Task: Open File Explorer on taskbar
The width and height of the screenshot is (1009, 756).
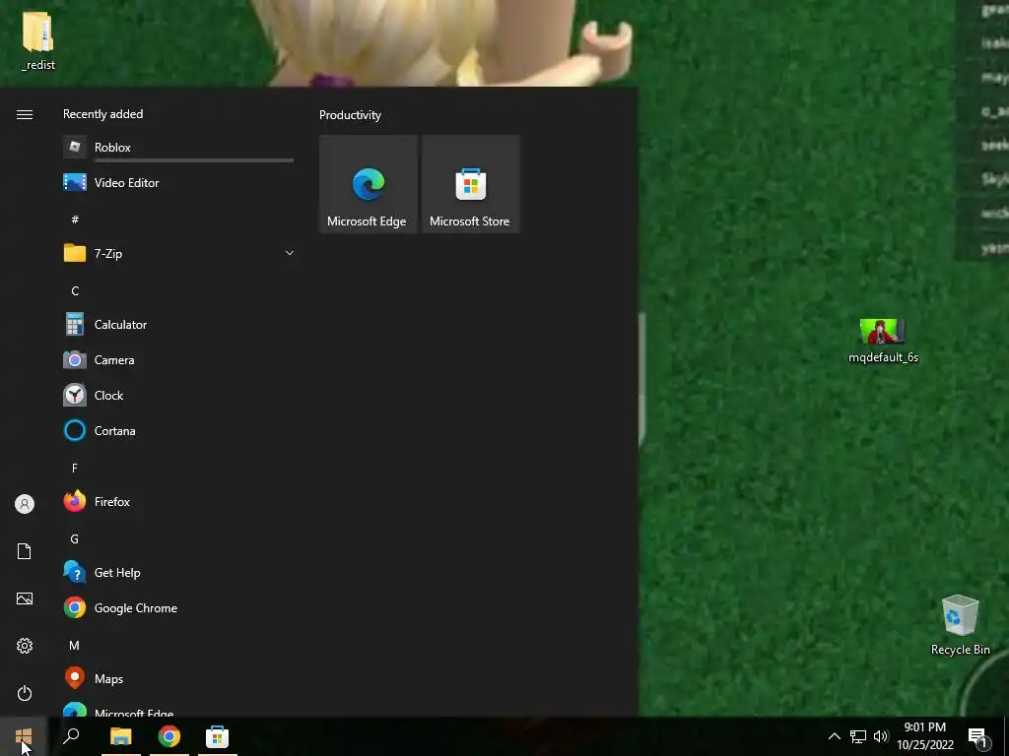Action: coord(121,736)
